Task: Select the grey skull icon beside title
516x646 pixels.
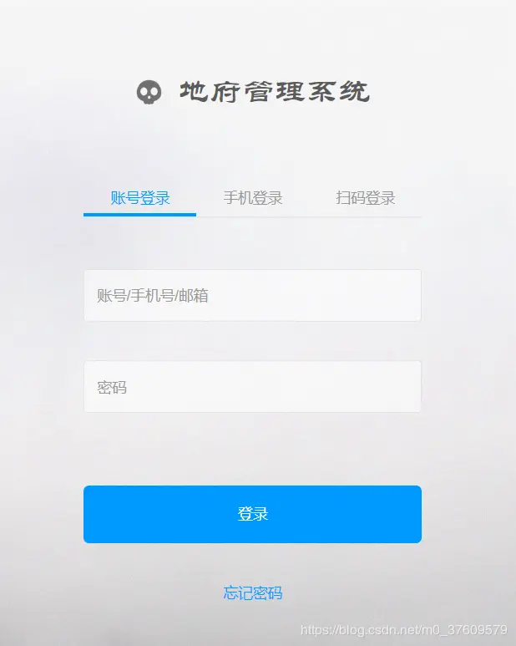Action: click(149, 92)
